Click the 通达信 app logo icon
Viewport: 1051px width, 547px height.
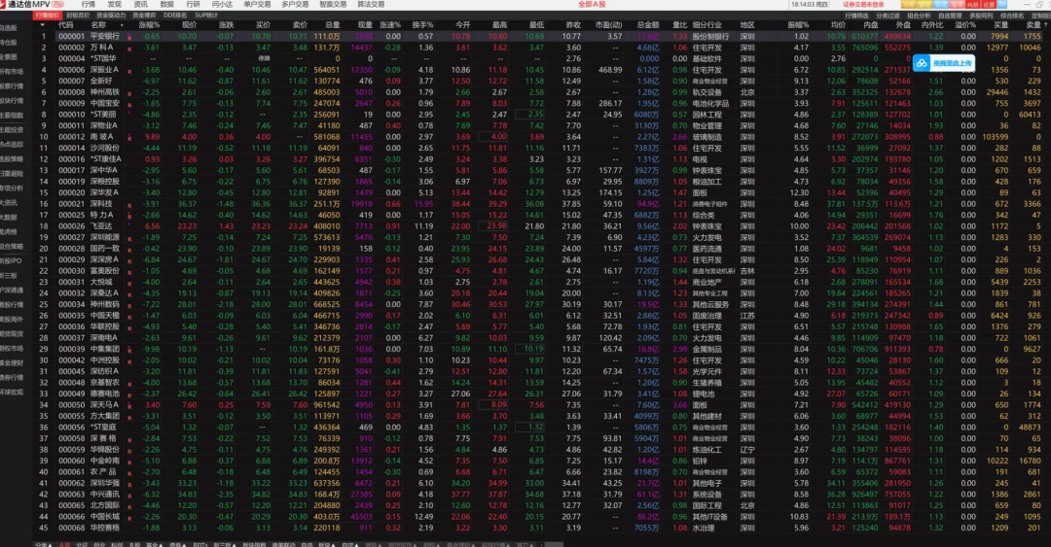pyautogui.click(x=4, y=4)
